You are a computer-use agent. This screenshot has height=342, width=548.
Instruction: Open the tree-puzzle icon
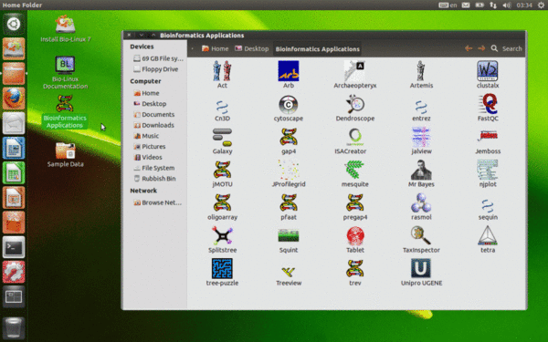(222, 268)
